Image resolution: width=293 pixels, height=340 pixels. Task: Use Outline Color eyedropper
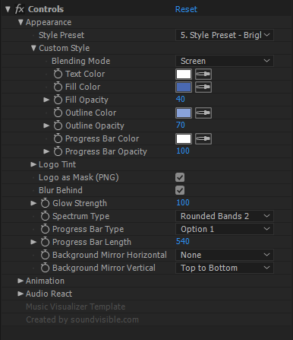pos(203,113)
